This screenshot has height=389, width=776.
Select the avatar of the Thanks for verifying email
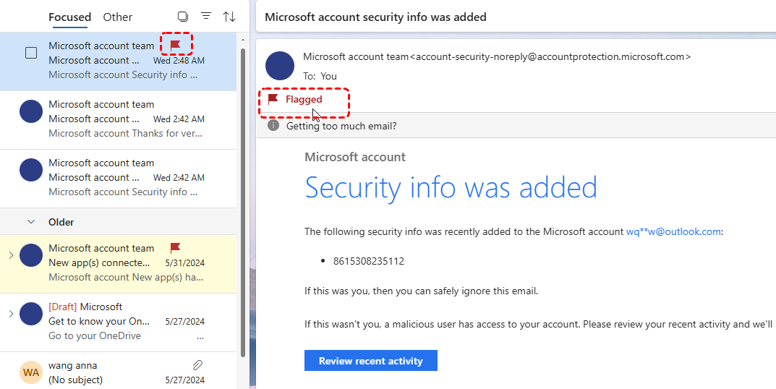click(31, 111)
